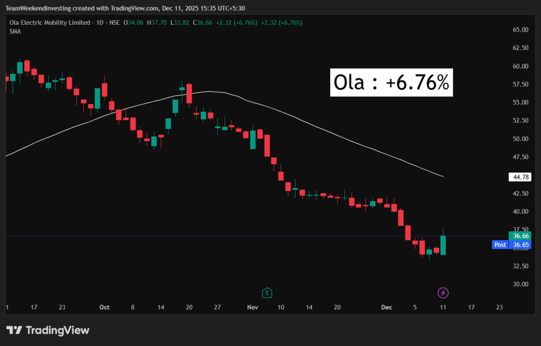Select the 'Ola : +6.76%' annotation box
Viewport: 541px width, 346px height.
tap(391, 83)
